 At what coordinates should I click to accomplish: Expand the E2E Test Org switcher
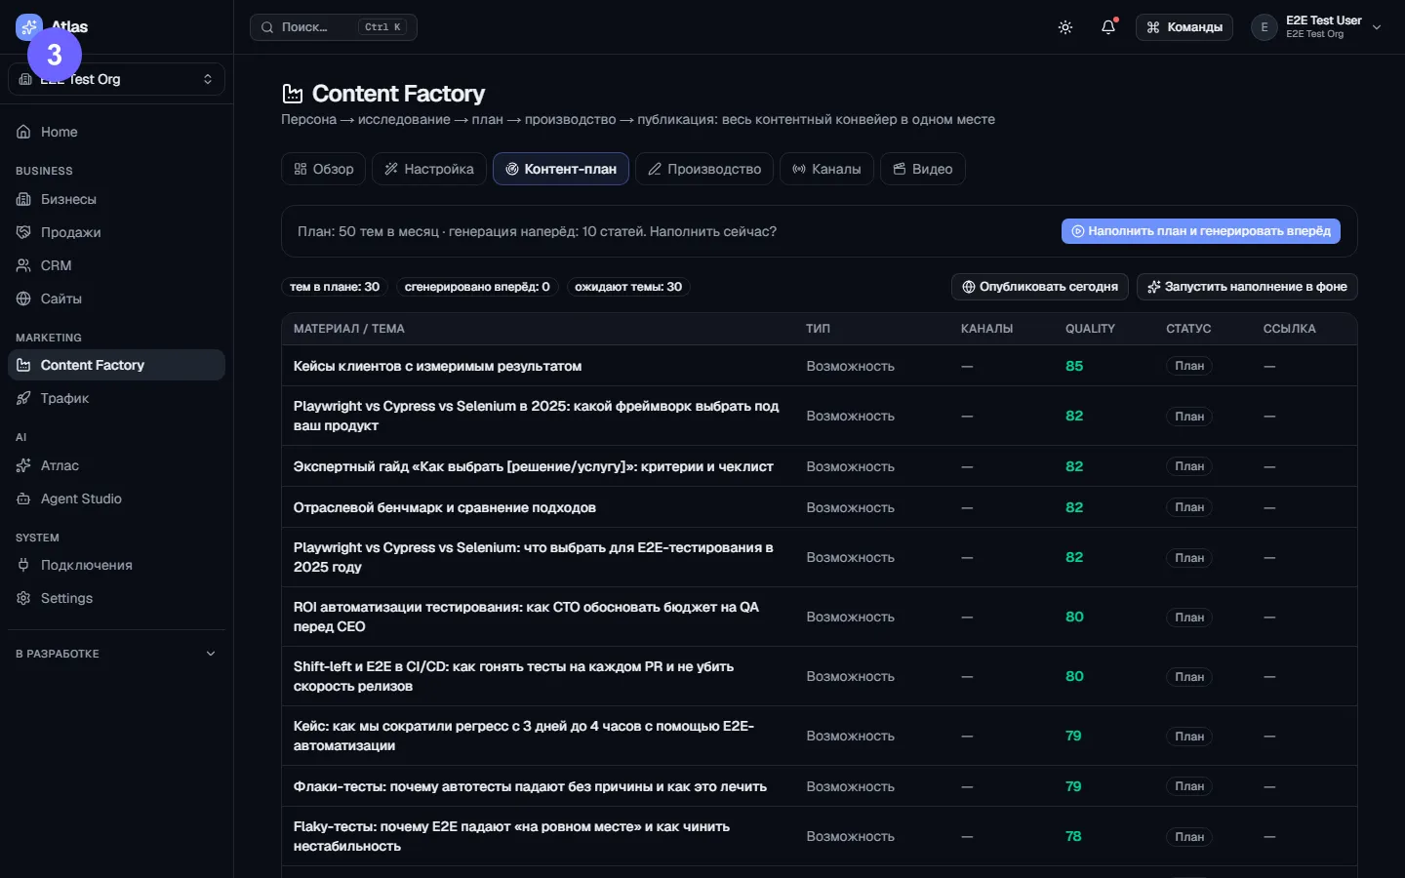(x=116, y=79)
